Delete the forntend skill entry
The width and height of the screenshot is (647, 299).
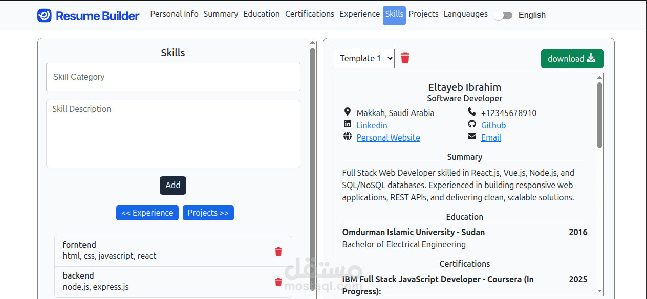point(278,251)
